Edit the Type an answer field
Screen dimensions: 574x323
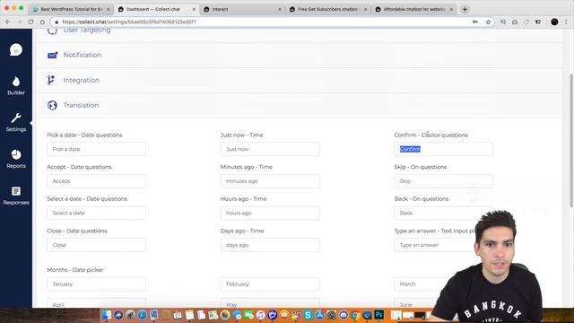click(434, 245)
